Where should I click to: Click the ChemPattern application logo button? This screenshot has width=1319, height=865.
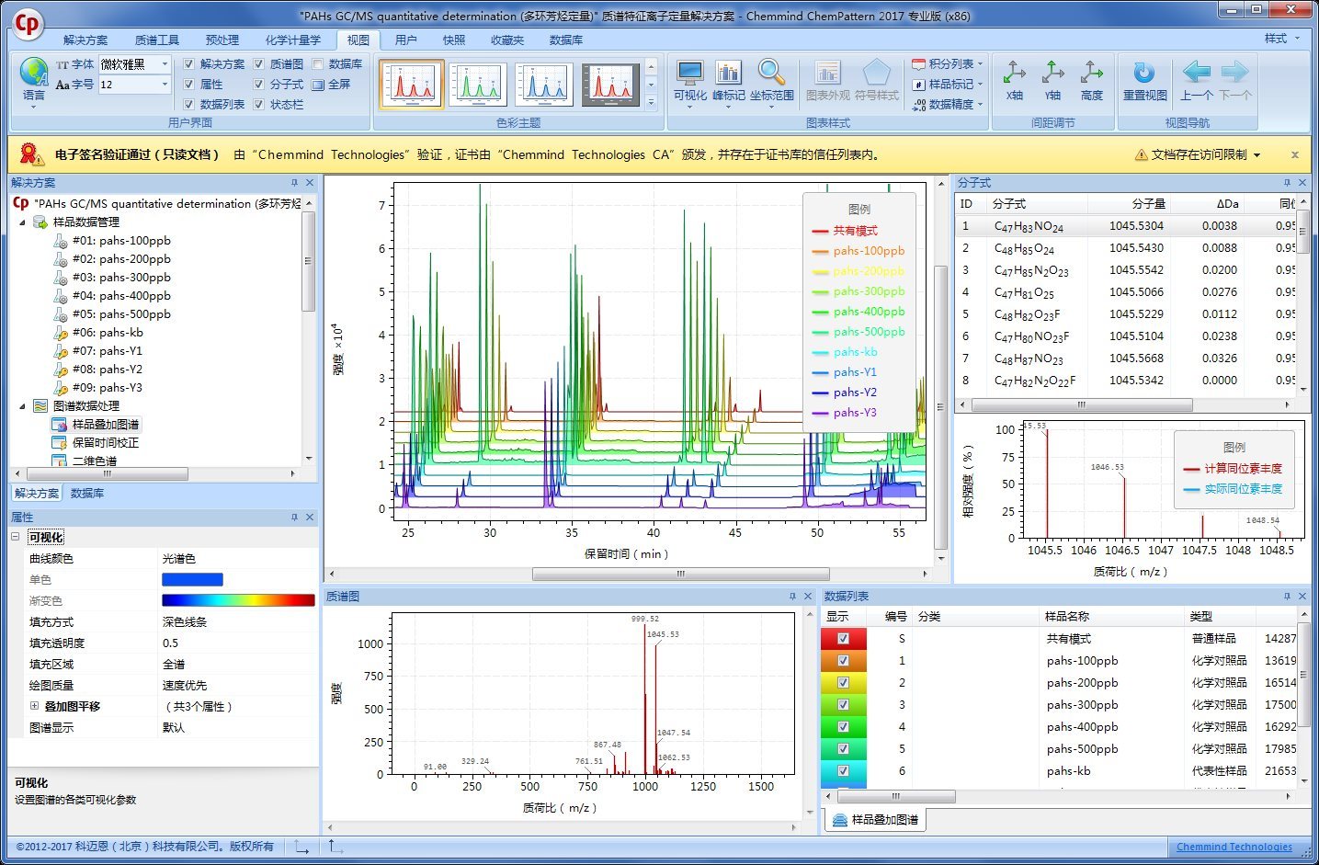(28, 24)
